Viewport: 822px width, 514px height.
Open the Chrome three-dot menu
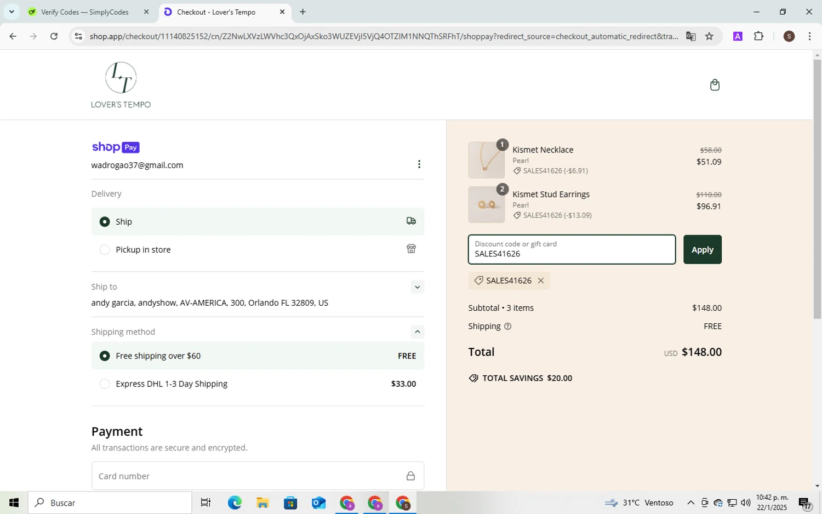pyautogui.click(x=809, y=36)
